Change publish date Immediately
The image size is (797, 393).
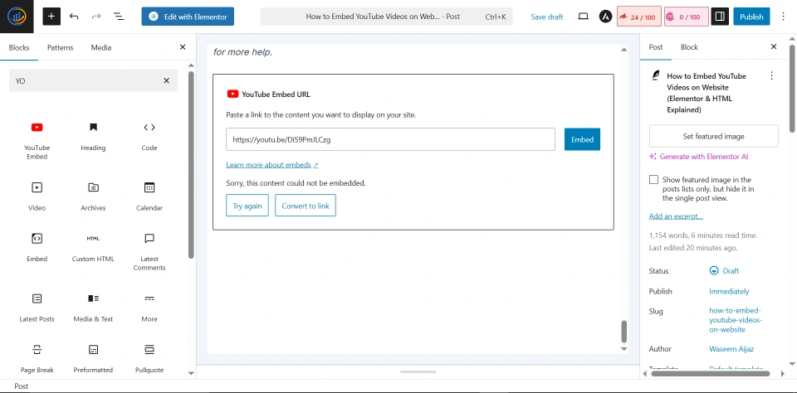pos(729,292)
